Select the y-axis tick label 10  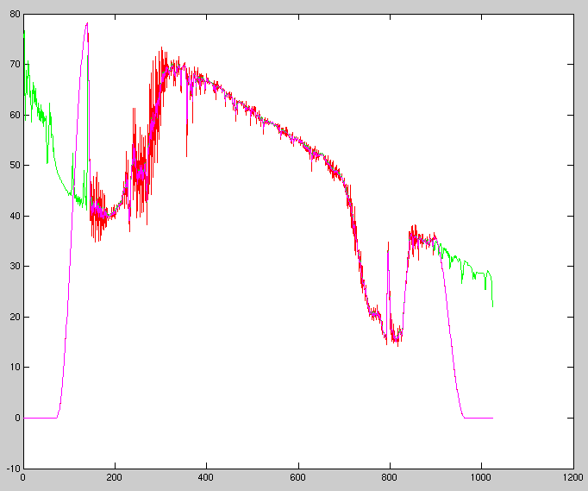pos(15,367)
